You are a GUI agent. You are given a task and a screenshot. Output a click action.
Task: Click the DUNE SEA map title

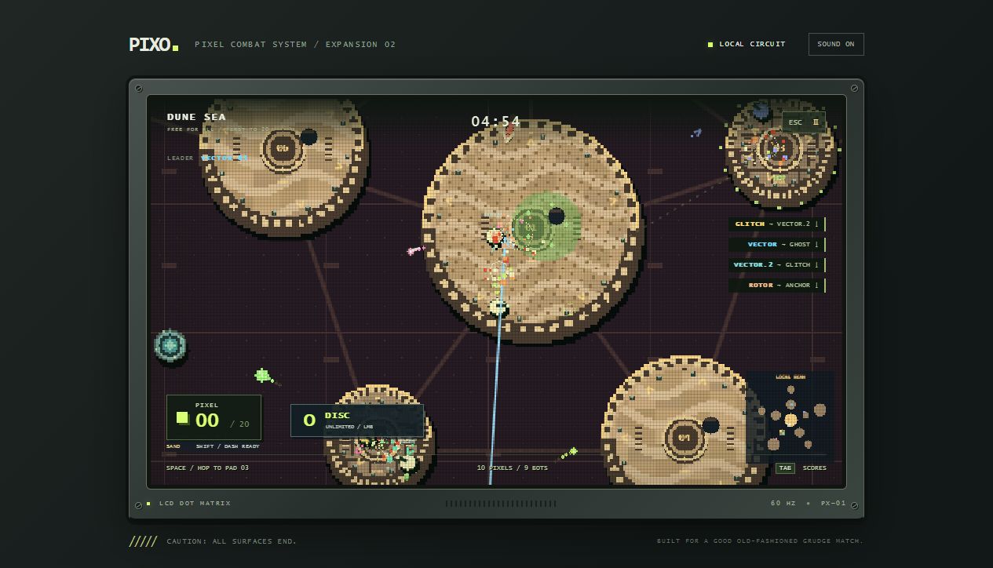(x=196, y=117)
